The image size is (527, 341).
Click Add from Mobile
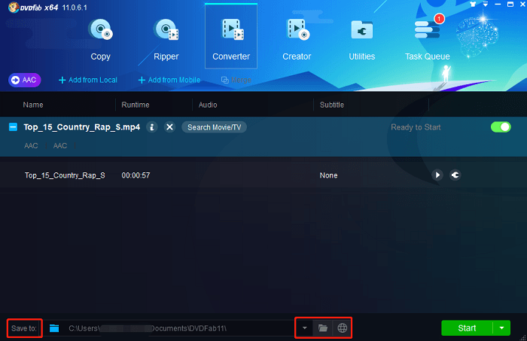click(x=169, y=80)
